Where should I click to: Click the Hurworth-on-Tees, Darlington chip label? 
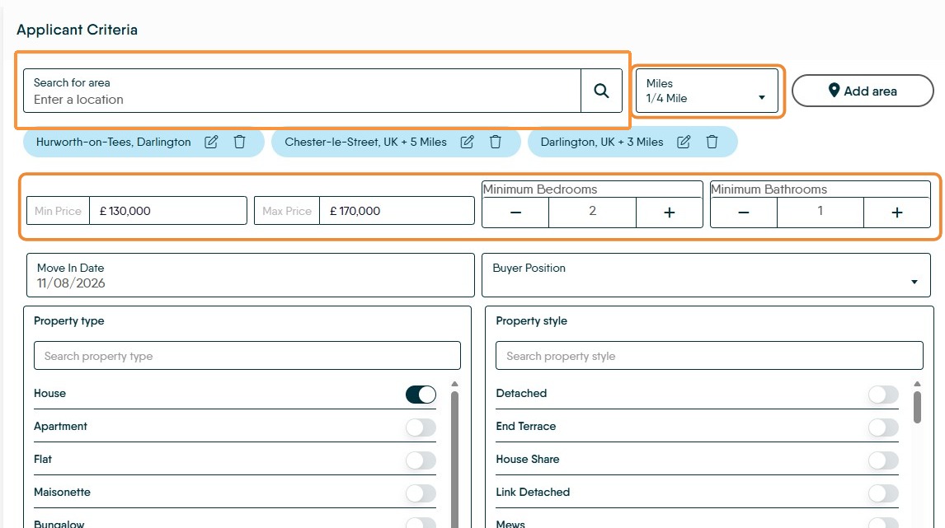(113, 142)
